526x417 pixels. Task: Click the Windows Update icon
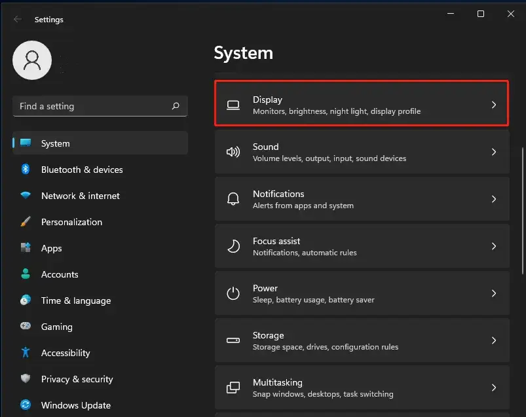click(x=25, y=405)
